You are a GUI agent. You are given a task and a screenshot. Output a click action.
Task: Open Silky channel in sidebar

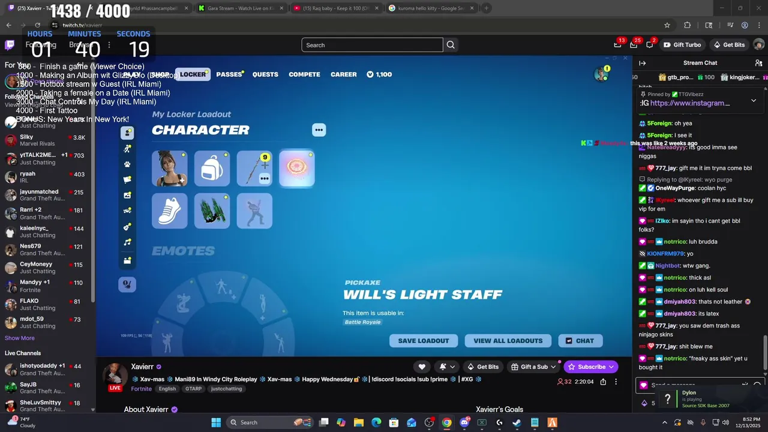coord(47,140)
